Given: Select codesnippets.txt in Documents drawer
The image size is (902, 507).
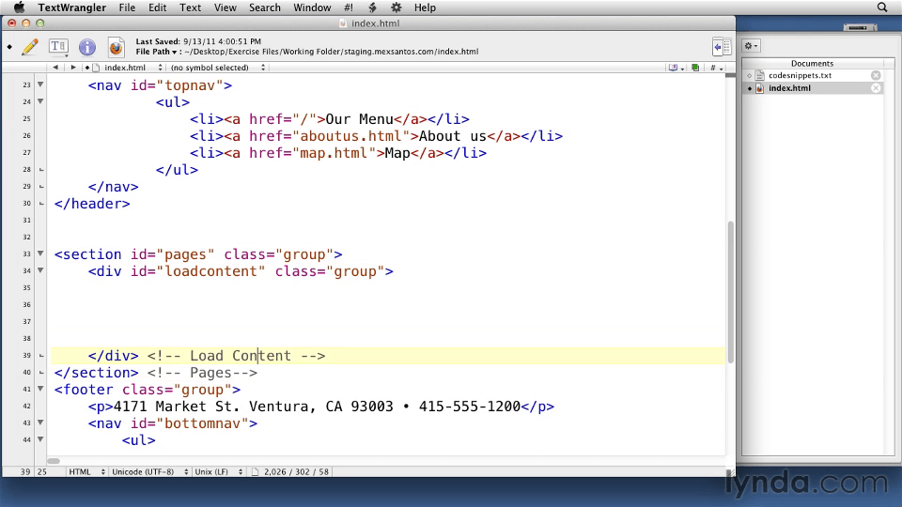Looking at the screenshot, I should coord(801,75).
